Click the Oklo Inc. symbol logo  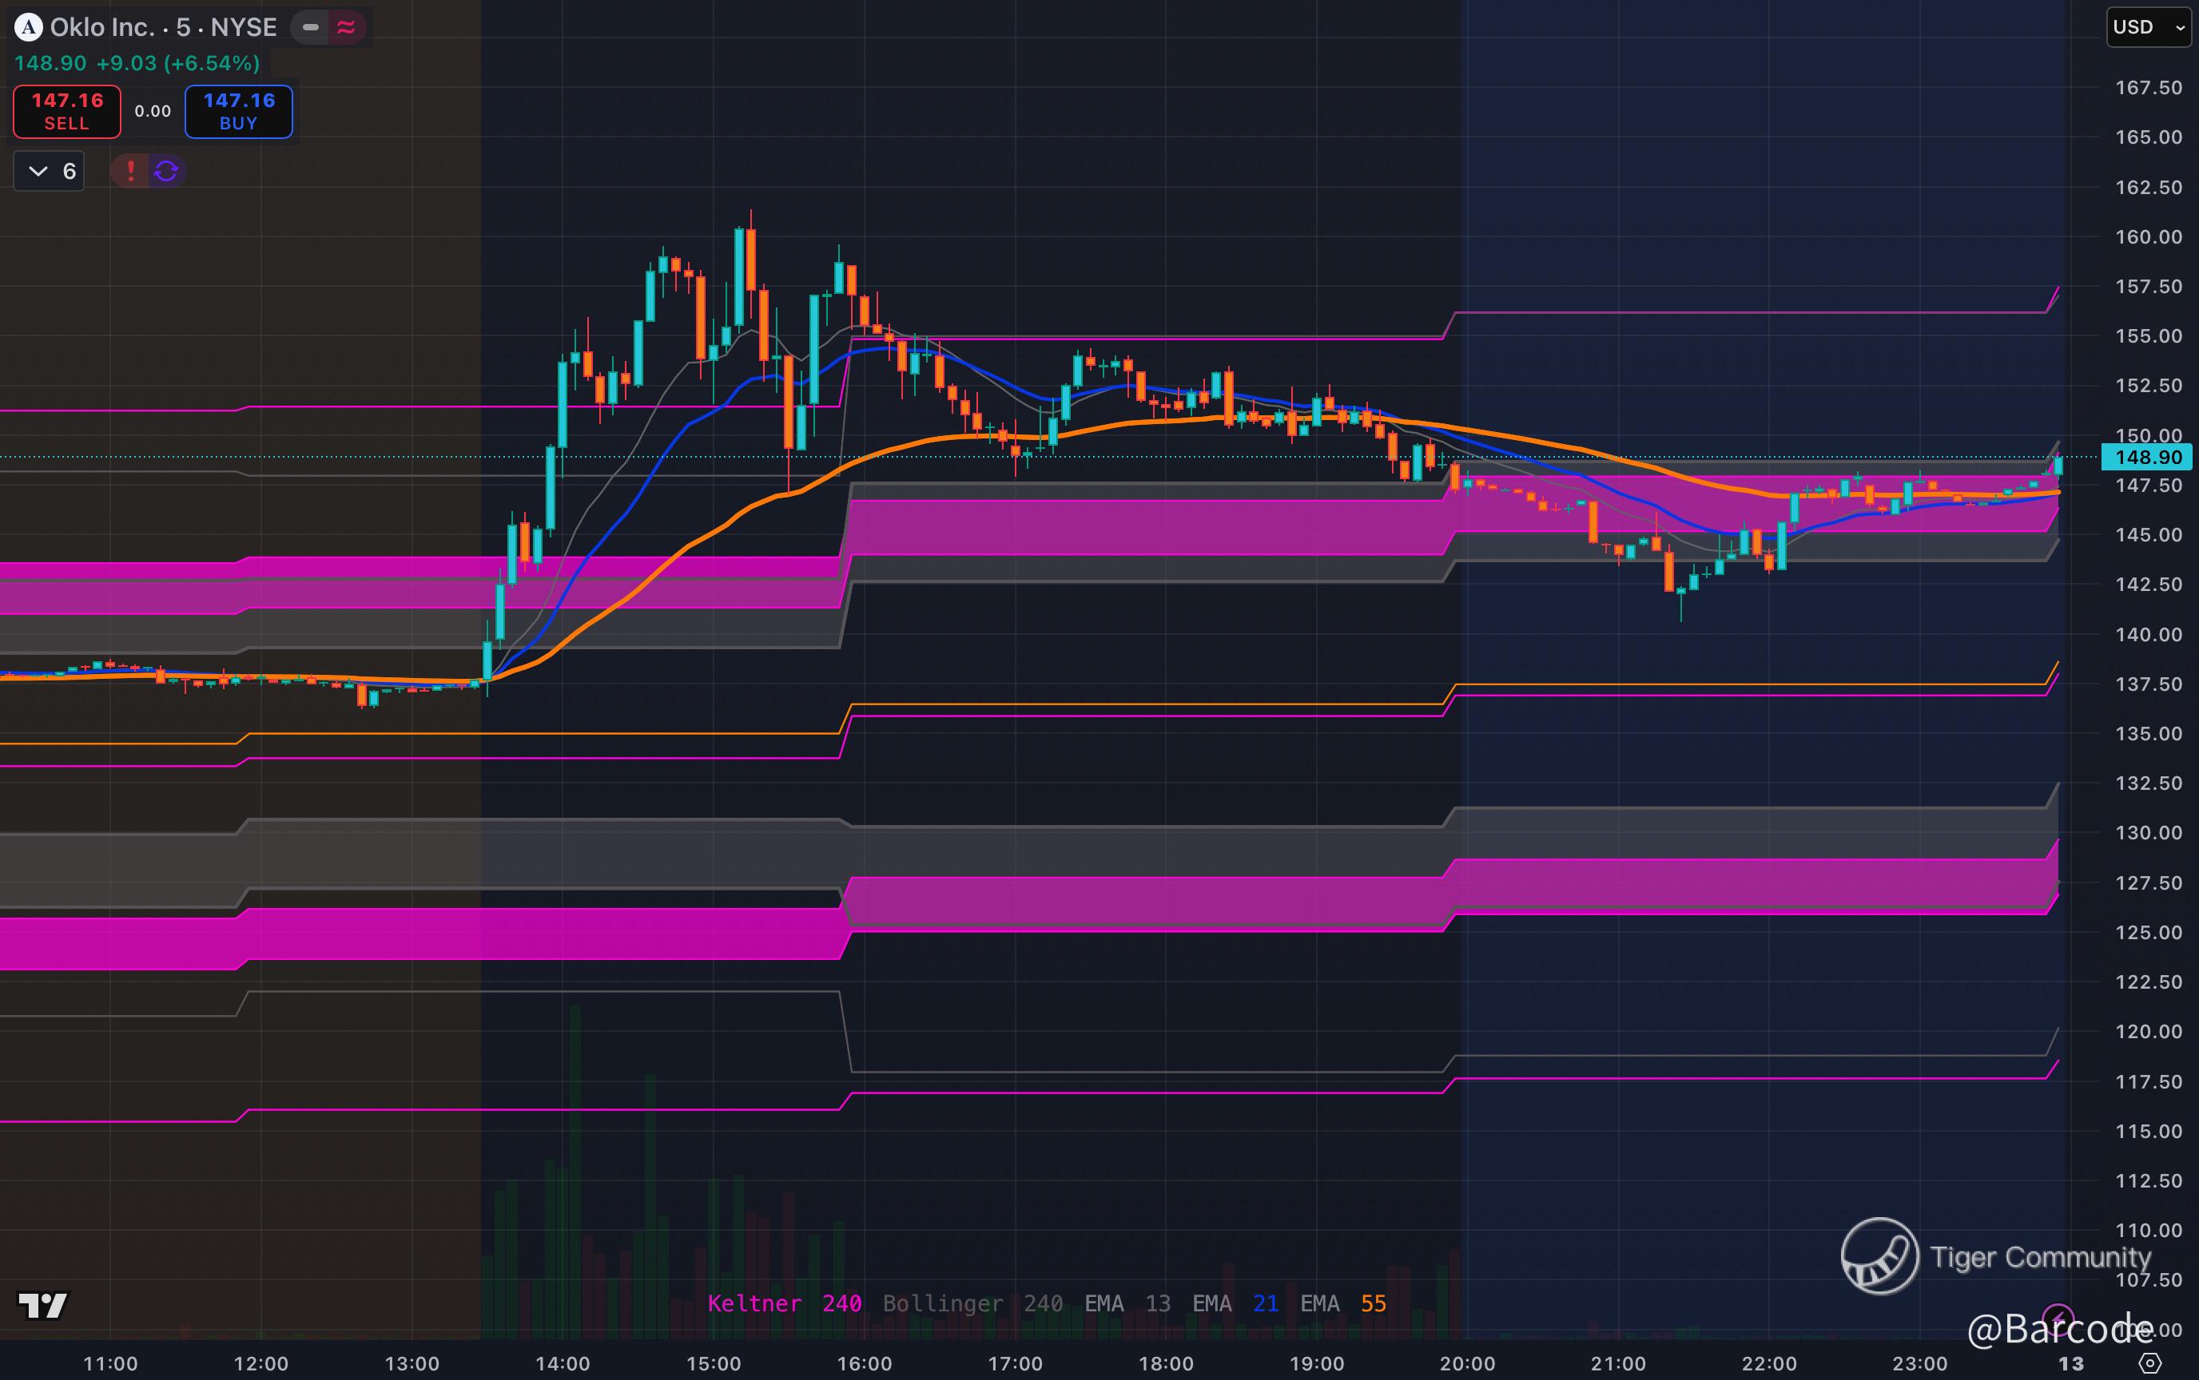(x=28, y=27)
